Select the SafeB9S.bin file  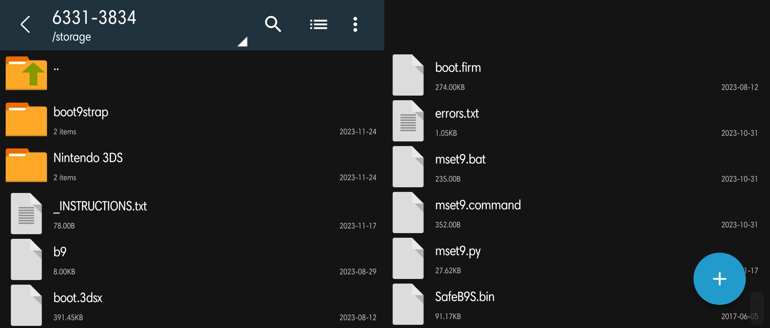coord(464,297)
